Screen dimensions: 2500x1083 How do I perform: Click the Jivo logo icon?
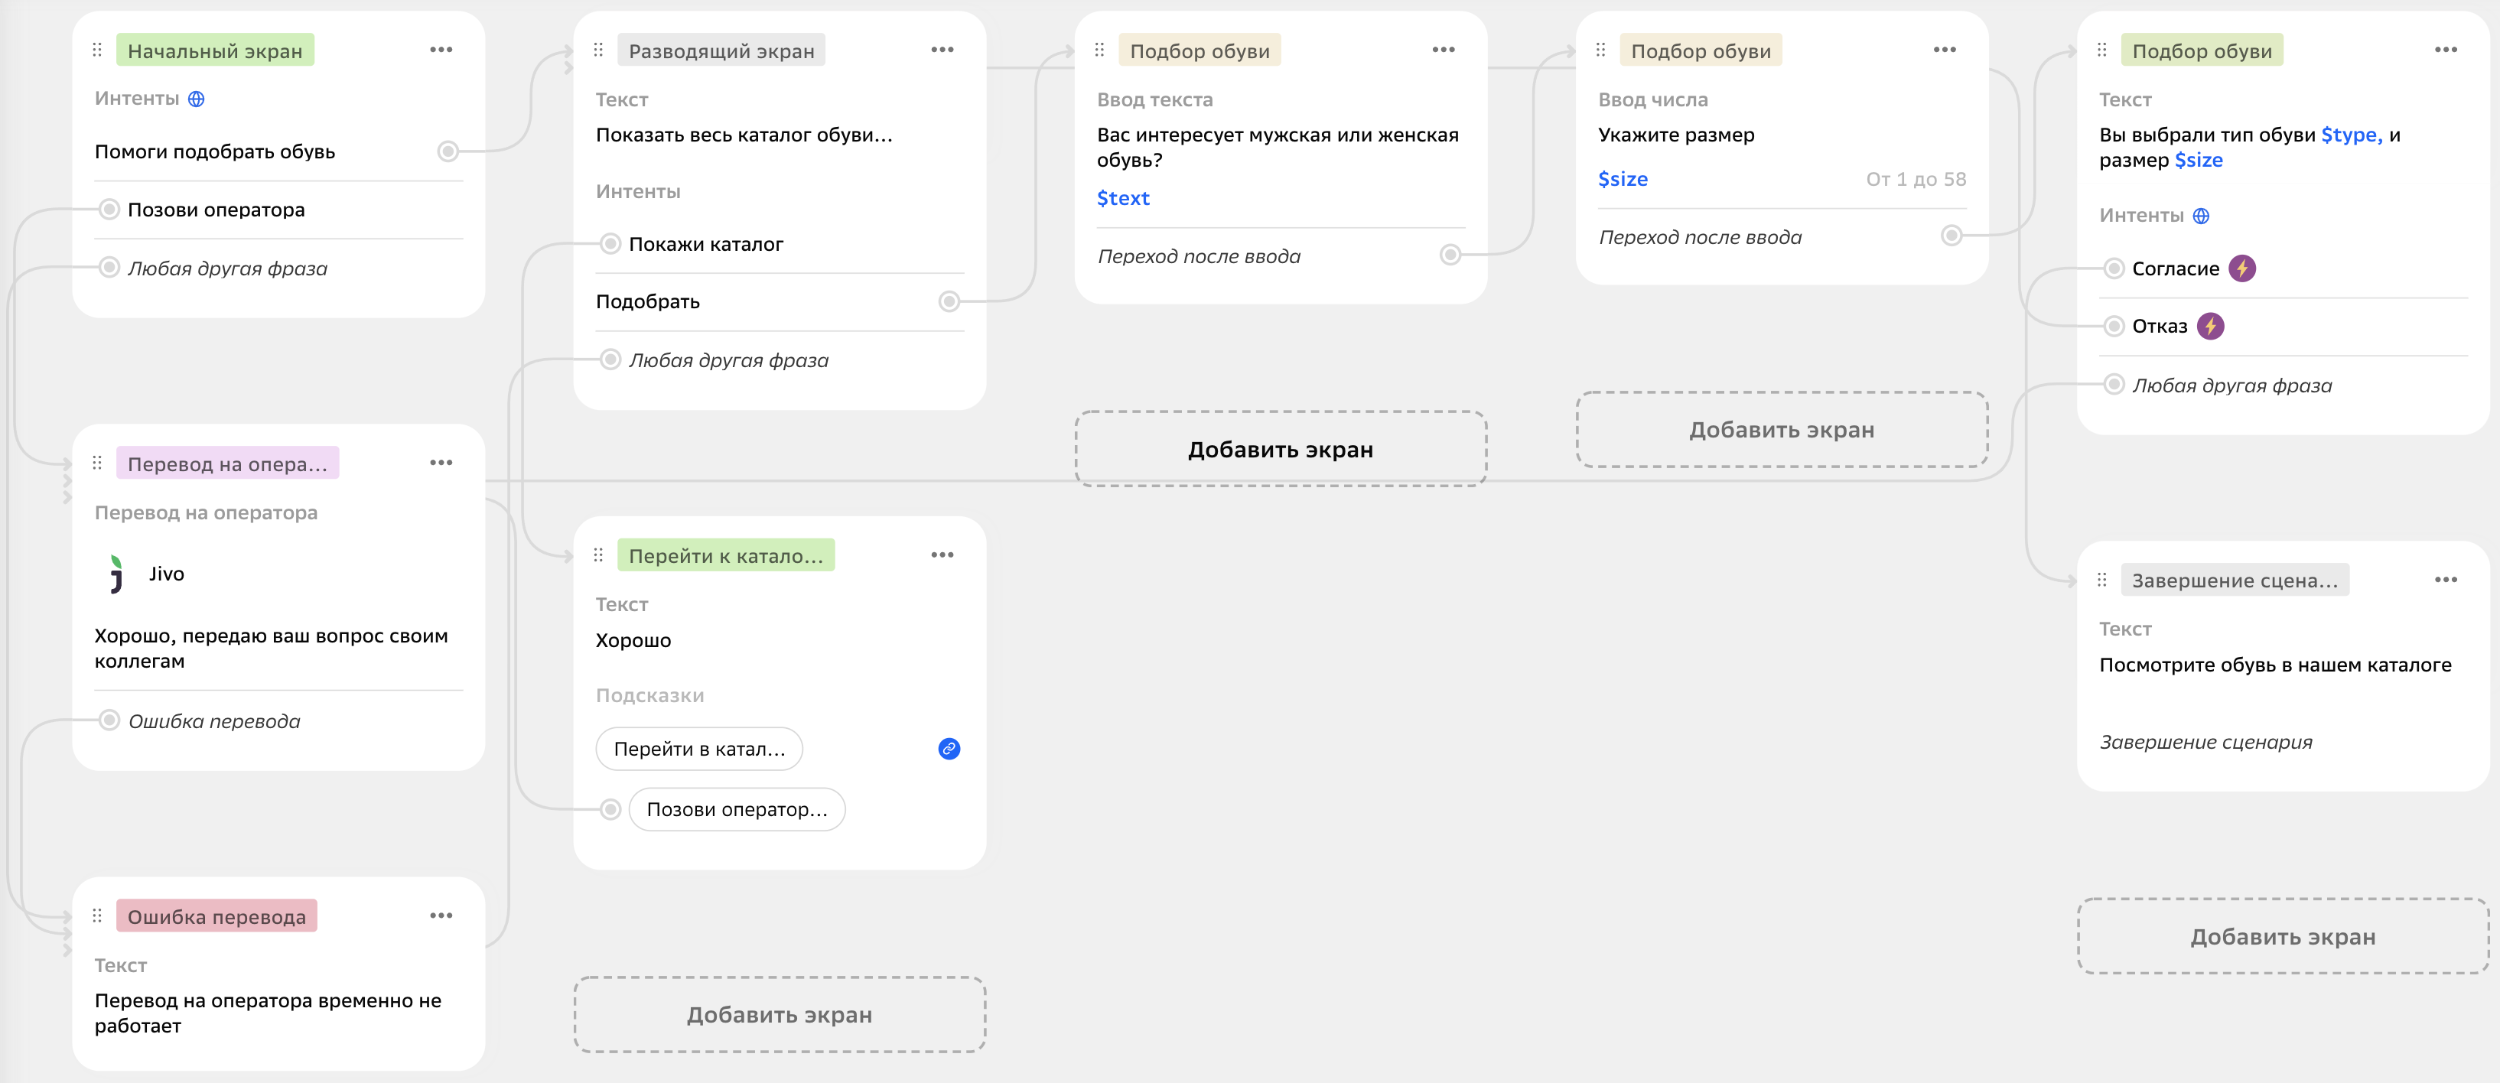click(116, 574)
